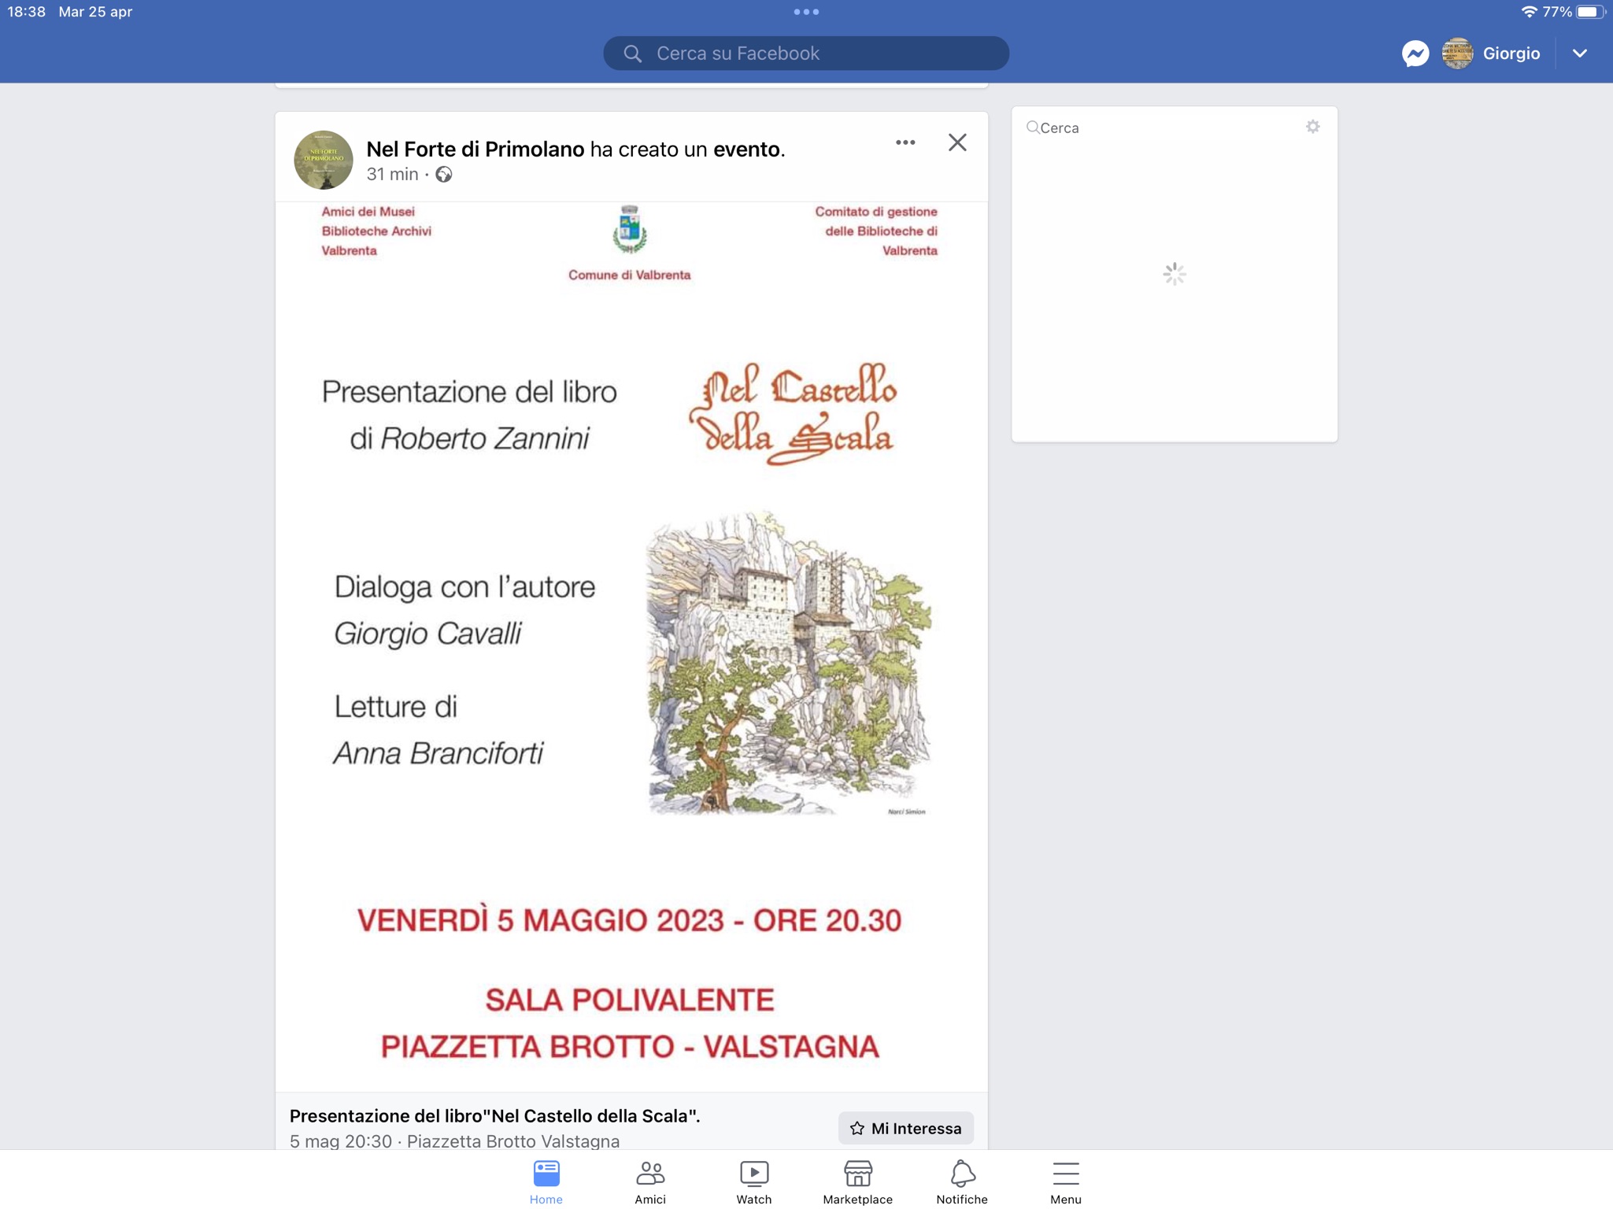Tap the clock reading 18:38
The image size is (1613, 1209).
27,12
